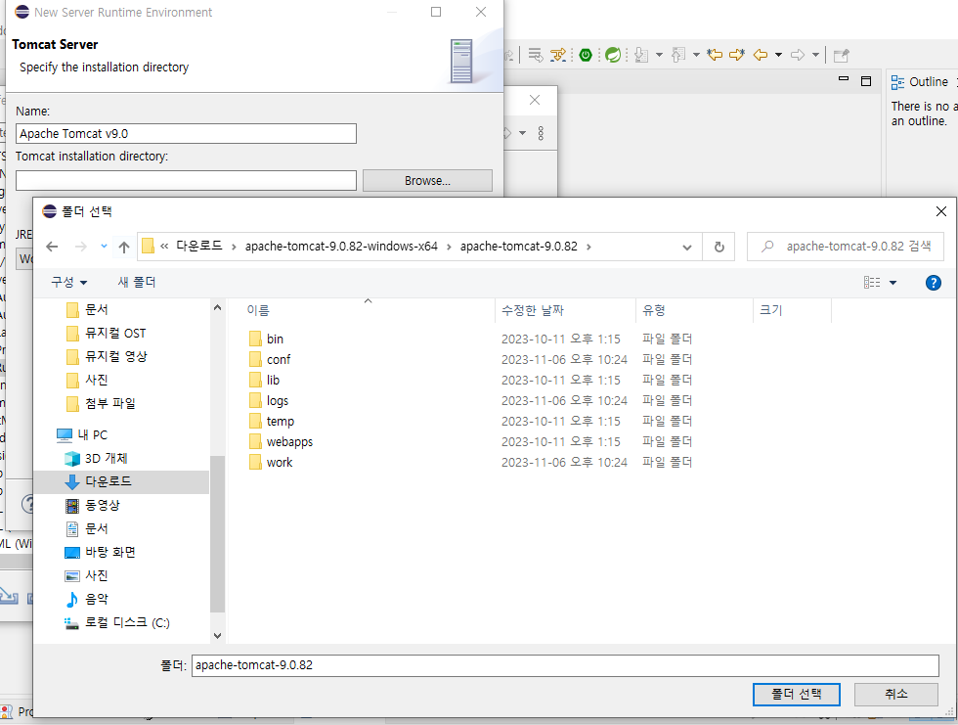Select 내 PC in the navigation pane
This screenshot has height=725, width=958.
[92, 435]
